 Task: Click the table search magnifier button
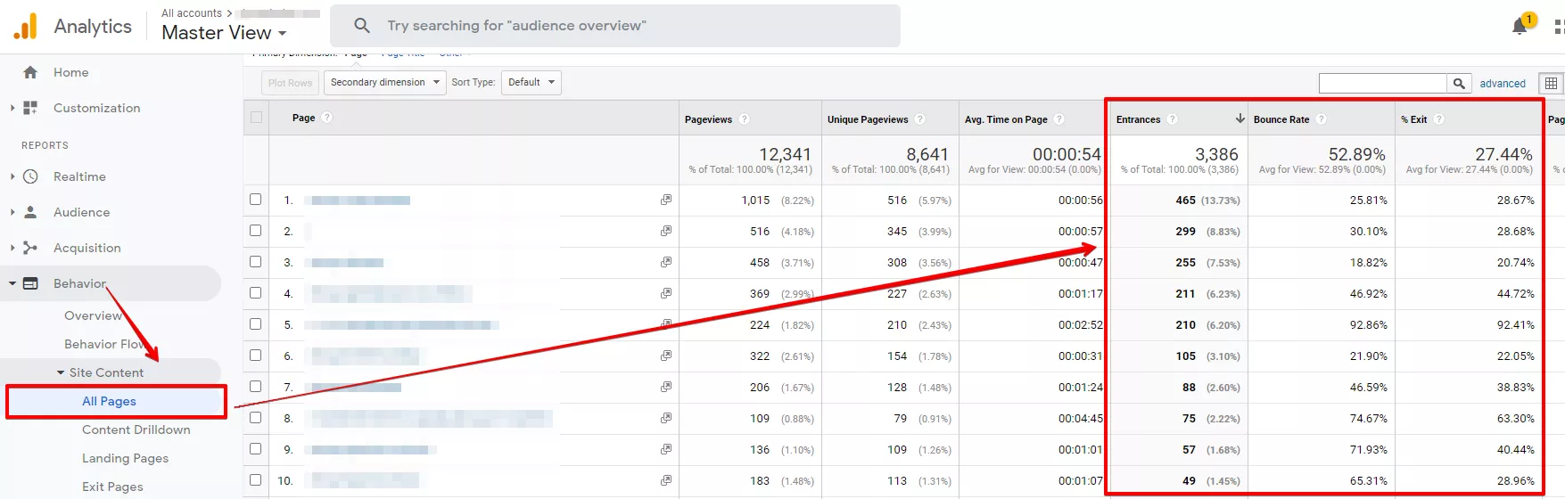tap(1459, 83)
